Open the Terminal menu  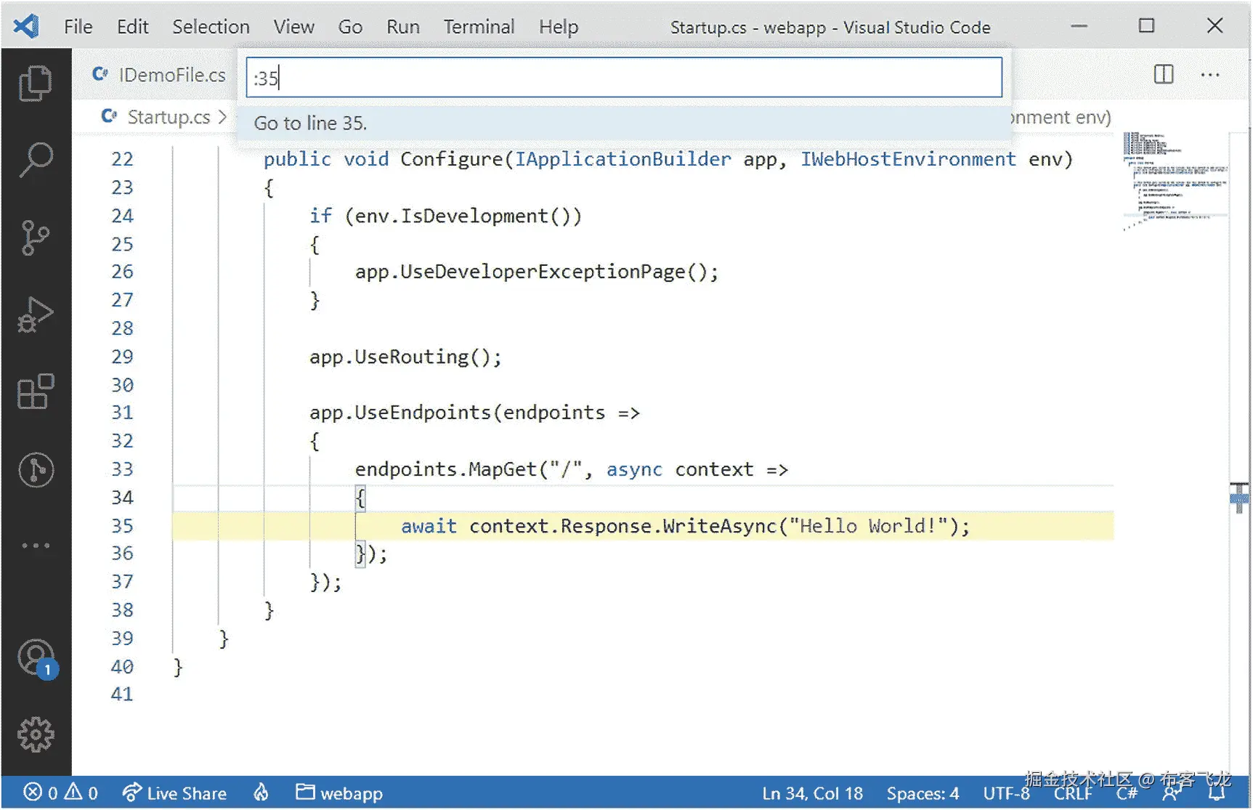pyautogui.click(x=479, y=26)
